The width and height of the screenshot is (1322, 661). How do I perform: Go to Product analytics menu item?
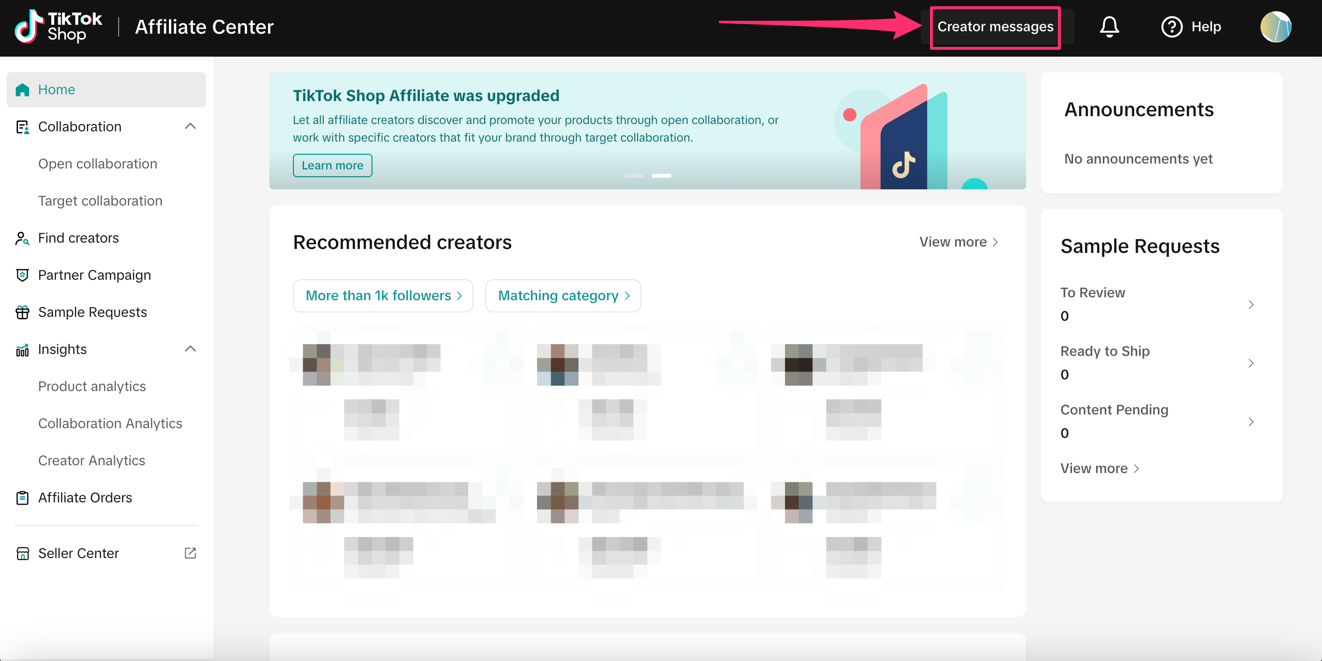click(x=92, y=386)
